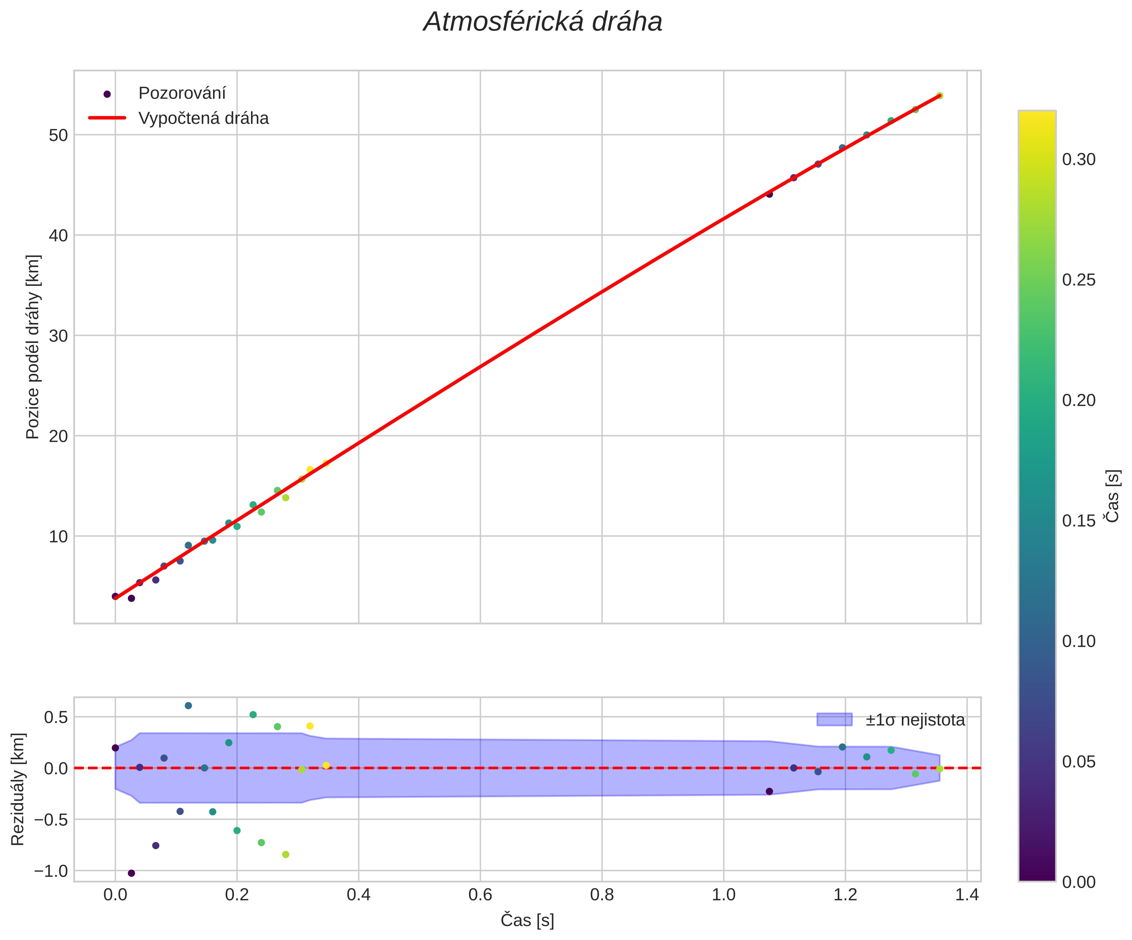Click the 'Rezidualy [km]' y-axis label
Viewport: 1132px width, 940px height.
pos(18,789)
